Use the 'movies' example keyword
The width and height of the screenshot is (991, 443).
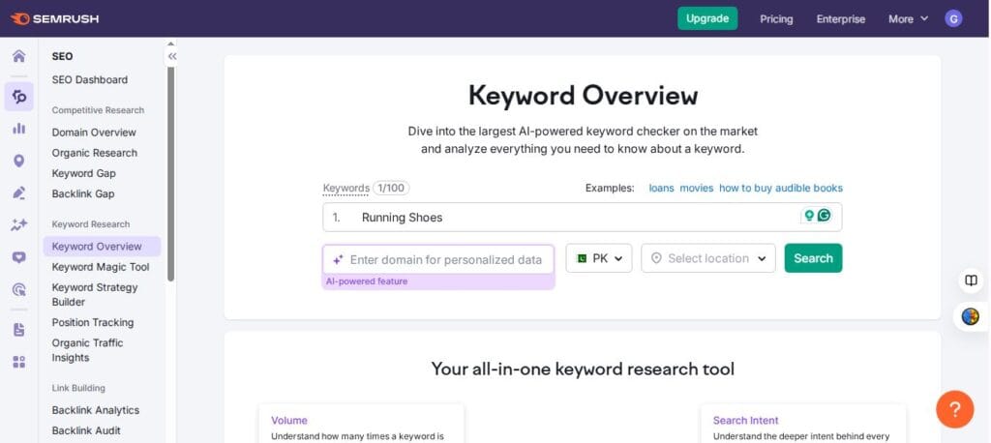[x=697, y=189]
